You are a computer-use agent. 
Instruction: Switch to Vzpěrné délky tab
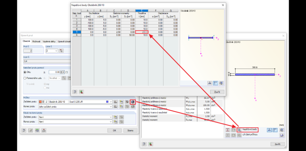click(49, 41)
